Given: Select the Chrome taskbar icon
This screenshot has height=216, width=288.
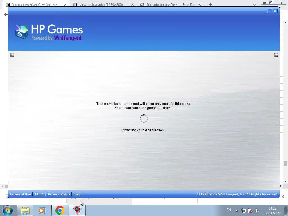Looking at the screenshot, I should (x=60, y=210).
